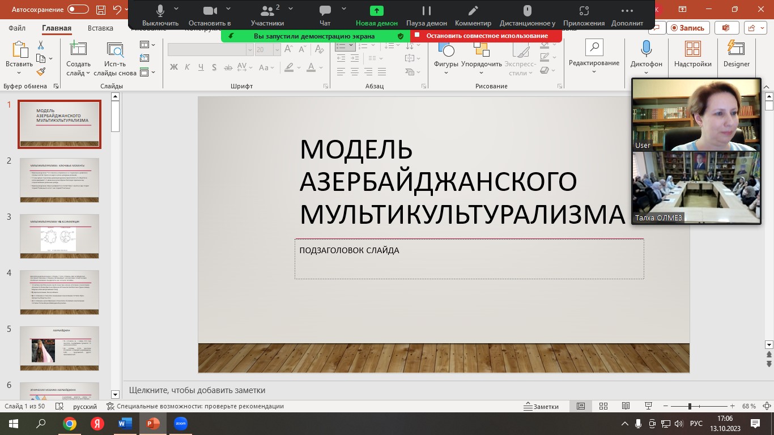This screenshot has width=774, height=435.
Task: Toggle the Notes pane button
Action: coord(541,406)
